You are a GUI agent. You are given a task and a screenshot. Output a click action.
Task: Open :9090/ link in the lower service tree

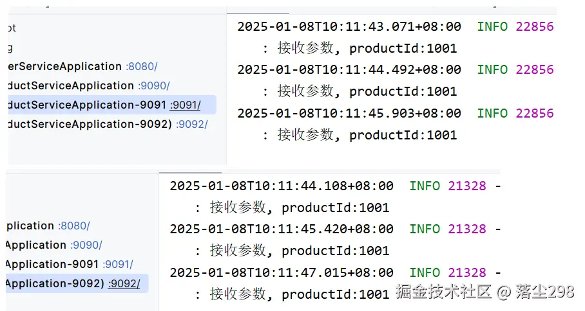point(86,245)
